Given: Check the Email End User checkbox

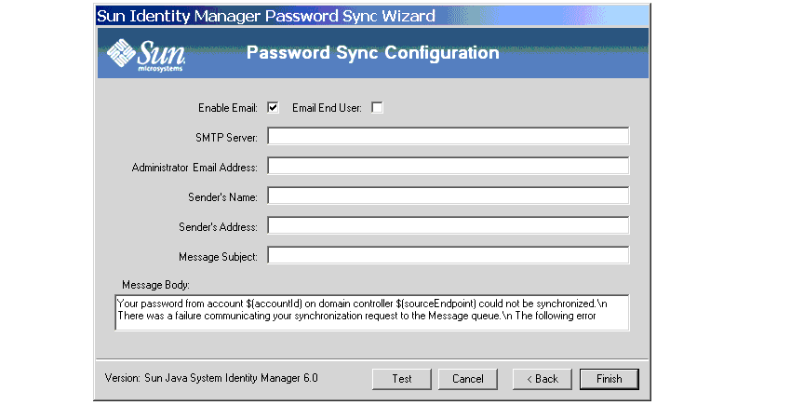Looking at the screenshot, I should [x=377, y=107].
